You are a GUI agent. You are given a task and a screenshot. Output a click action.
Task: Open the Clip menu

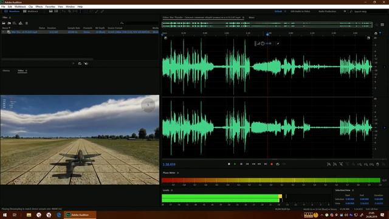30,7
